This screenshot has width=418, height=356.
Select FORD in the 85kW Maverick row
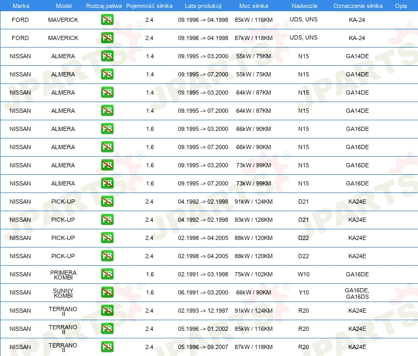click(x=20, y=20)
